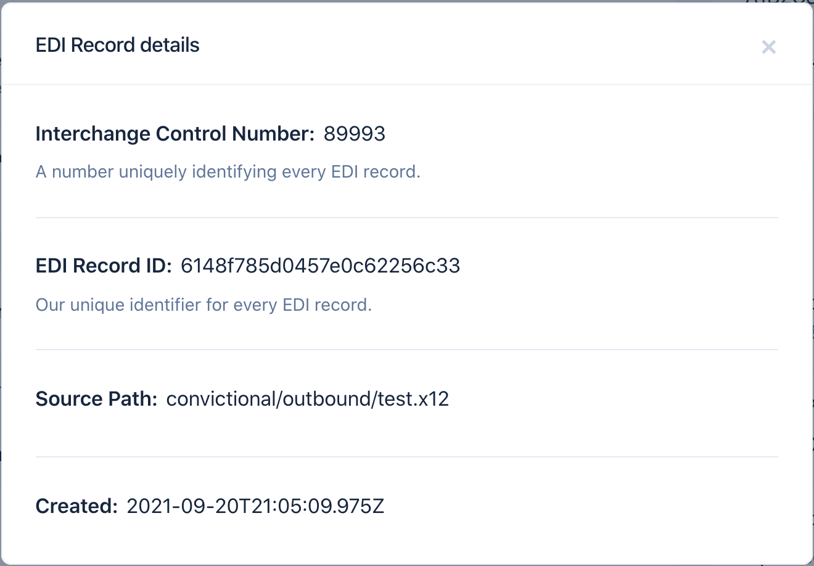Click the 'A number uniquely identifying' description
This screenshot has height=566, width=814.
point(228,171)
